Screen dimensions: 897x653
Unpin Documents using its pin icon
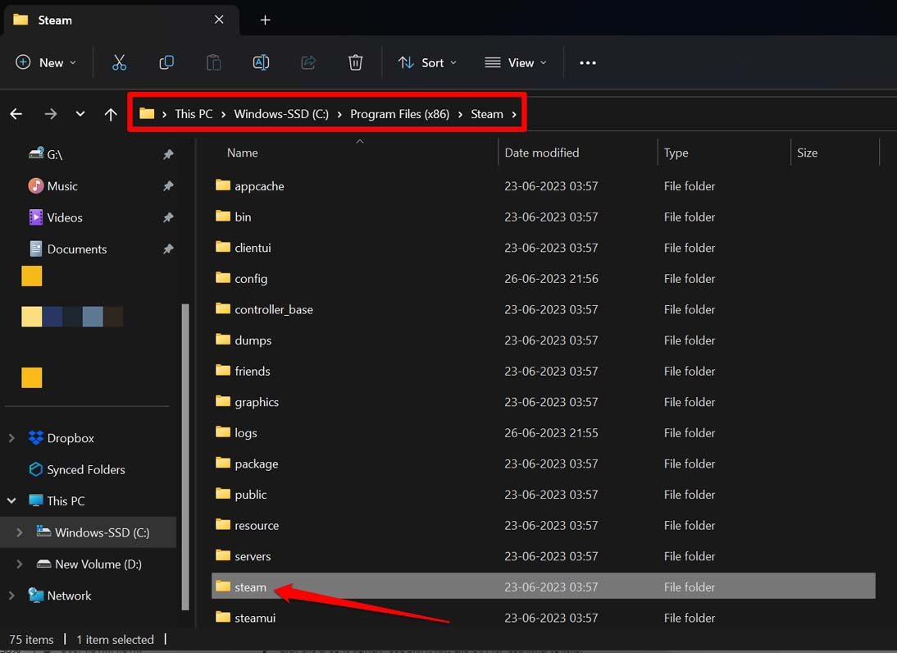[x=168, y=249]
